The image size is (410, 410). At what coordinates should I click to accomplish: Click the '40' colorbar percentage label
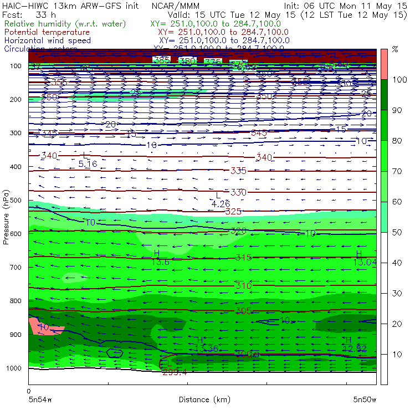tap(397, 263)
